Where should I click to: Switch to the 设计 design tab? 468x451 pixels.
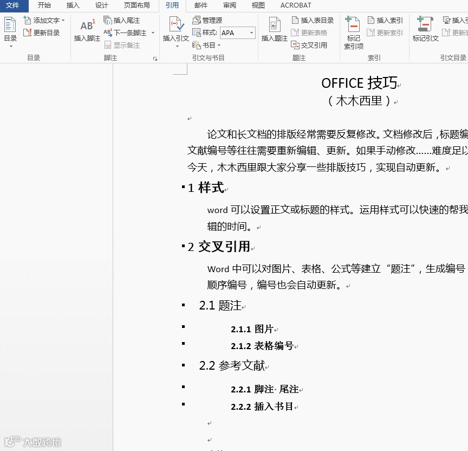(x=101, y=5)
